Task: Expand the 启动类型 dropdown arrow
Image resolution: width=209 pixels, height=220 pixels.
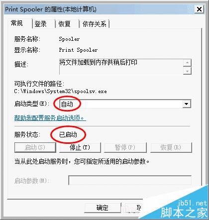Action: (187, 104)
